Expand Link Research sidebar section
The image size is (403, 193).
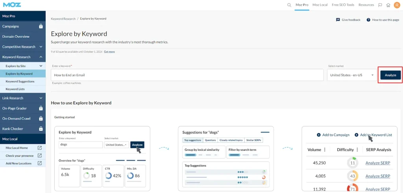(41, 98)
